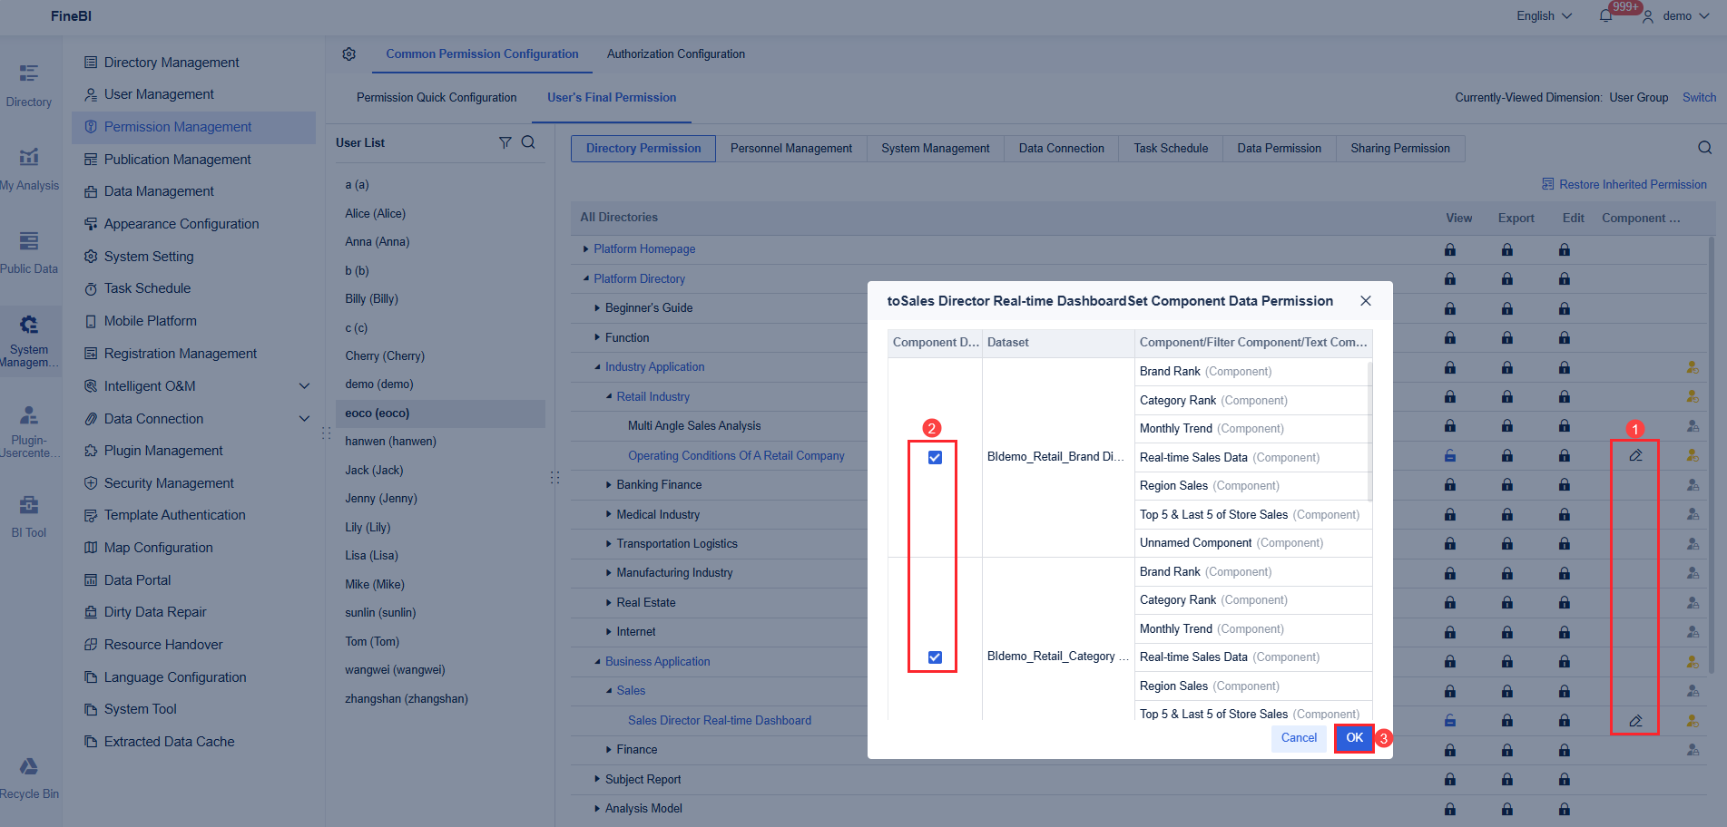Close the Set Component Data Permission dialog
1727x827 pixels.
[x=1366, y=301]
